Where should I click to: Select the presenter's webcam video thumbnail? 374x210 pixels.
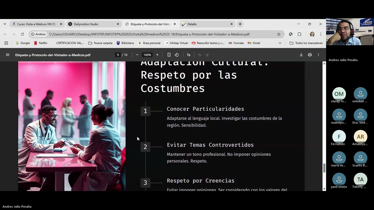click(x=350, y=32)
